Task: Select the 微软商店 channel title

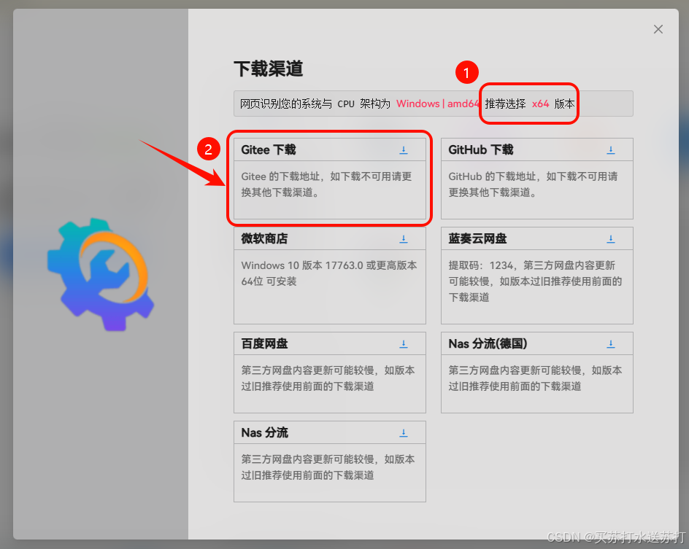Action: 264,238
